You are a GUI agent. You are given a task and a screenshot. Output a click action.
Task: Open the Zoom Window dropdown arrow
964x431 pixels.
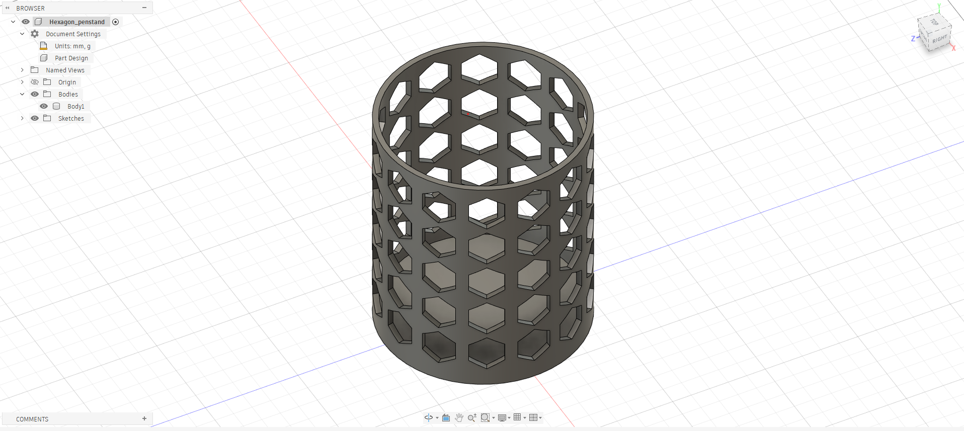pos(494,418)
